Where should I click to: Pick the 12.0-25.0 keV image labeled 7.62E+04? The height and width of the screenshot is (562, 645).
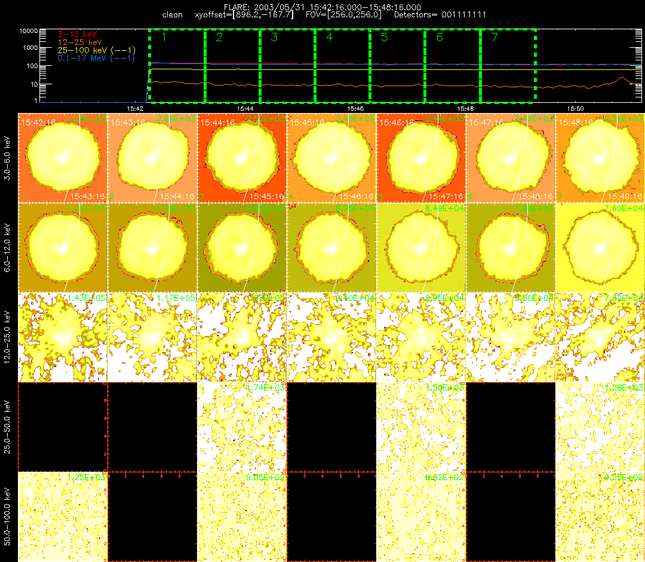(x=600, y=338)
